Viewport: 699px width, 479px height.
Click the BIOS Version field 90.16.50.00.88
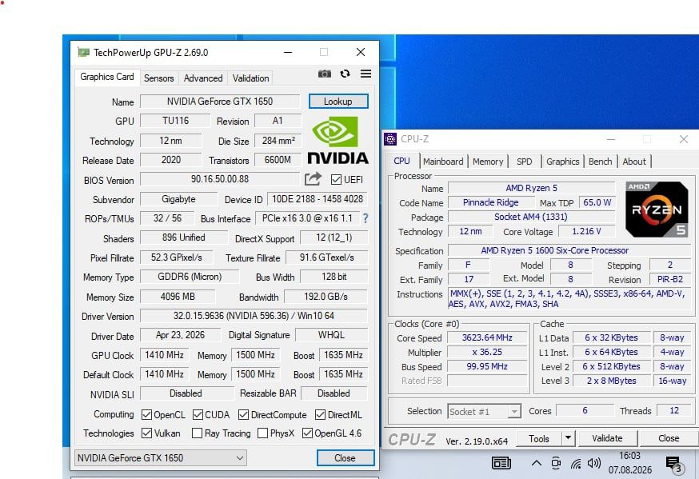[220, 179]
